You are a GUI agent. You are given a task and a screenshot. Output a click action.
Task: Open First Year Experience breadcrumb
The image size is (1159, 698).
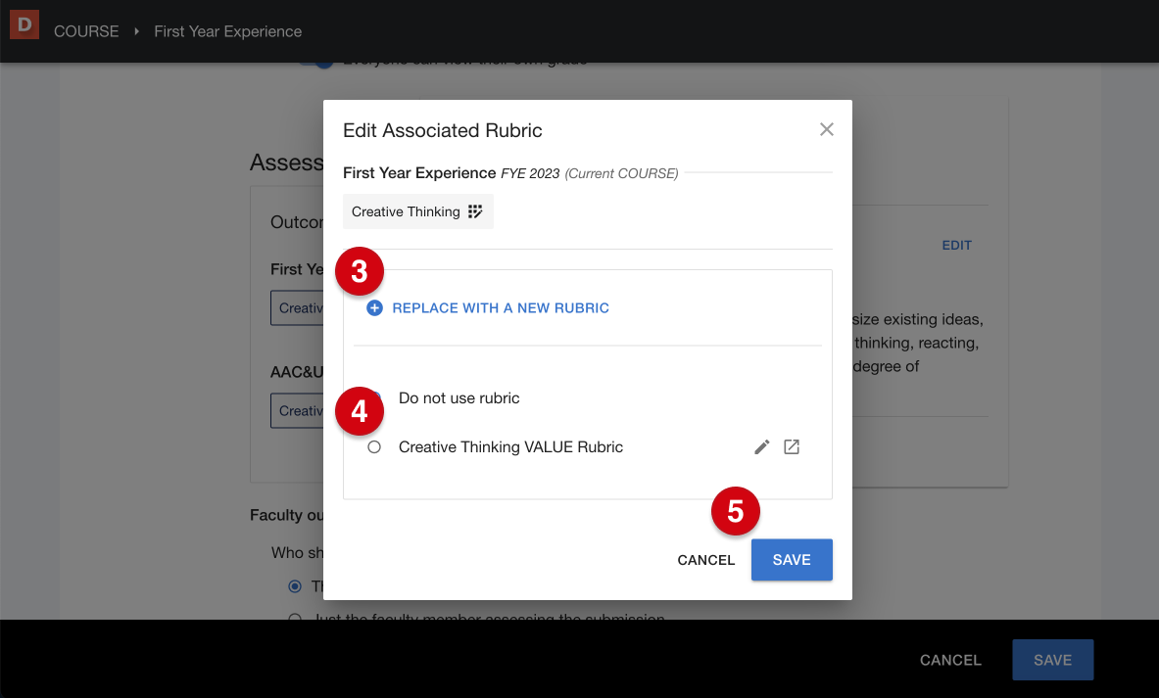coord(227,31)
